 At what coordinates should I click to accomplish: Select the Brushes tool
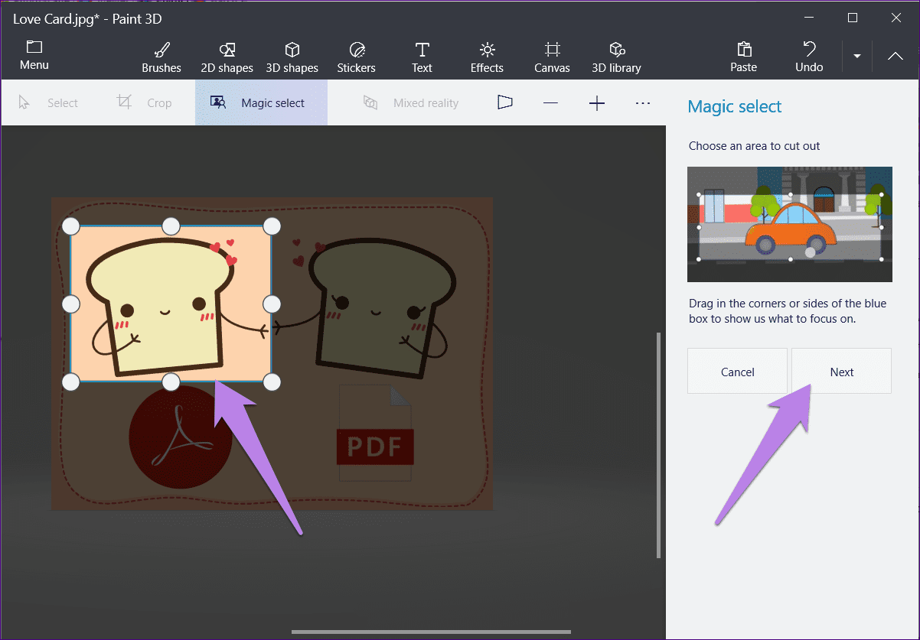(161, 57)
